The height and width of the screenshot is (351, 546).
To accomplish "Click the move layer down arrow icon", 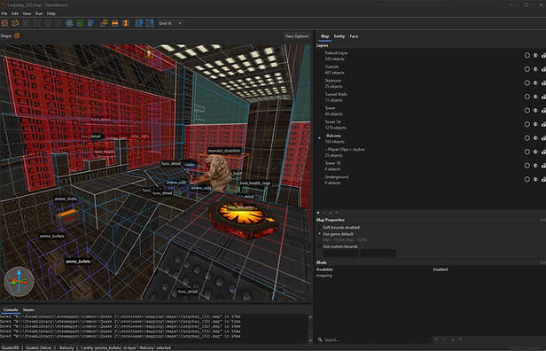I will [337, 213].
